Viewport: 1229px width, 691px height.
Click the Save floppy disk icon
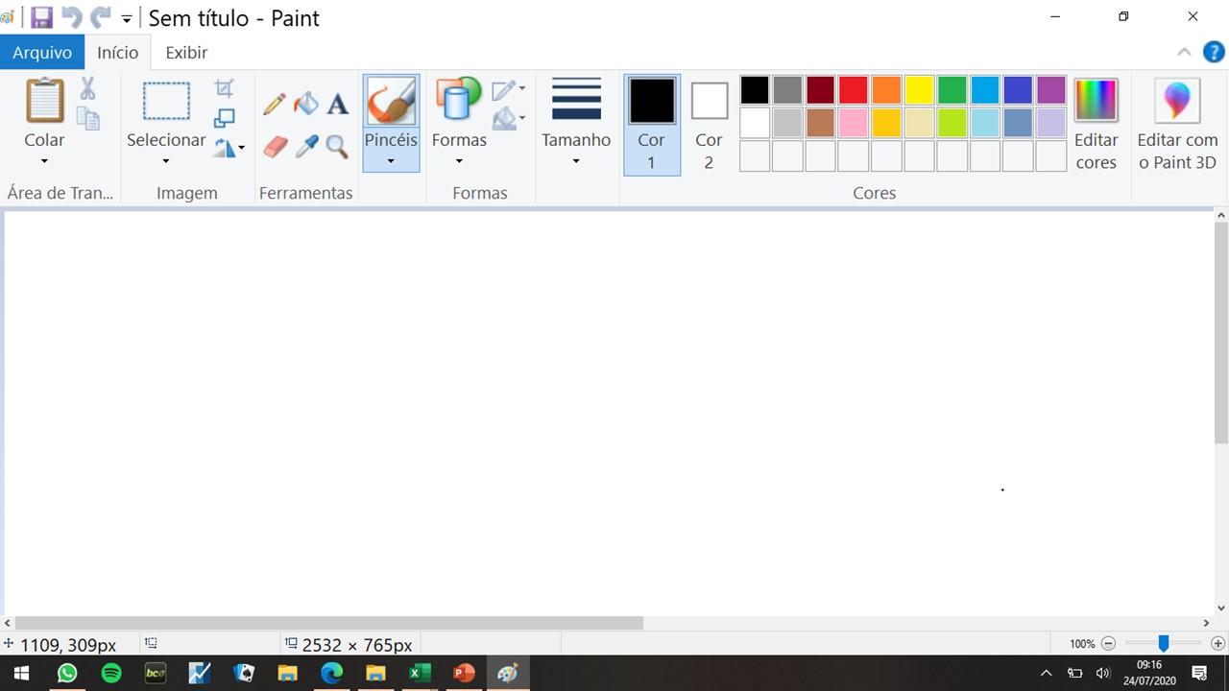tap(41, 17)
